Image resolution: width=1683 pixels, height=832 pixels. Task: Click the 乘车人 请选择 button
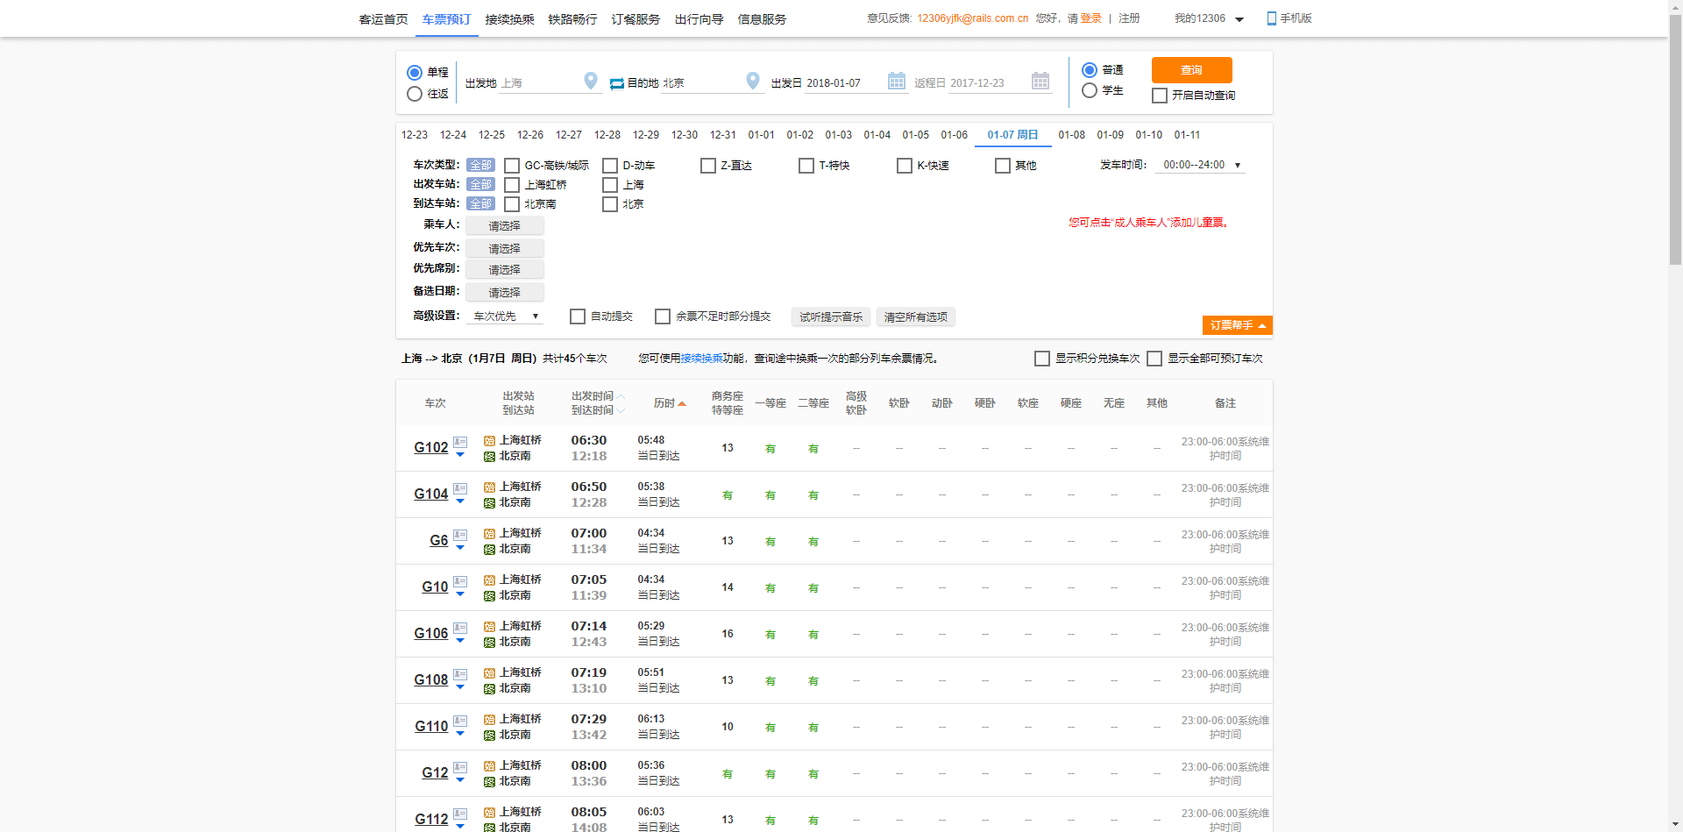504,226
